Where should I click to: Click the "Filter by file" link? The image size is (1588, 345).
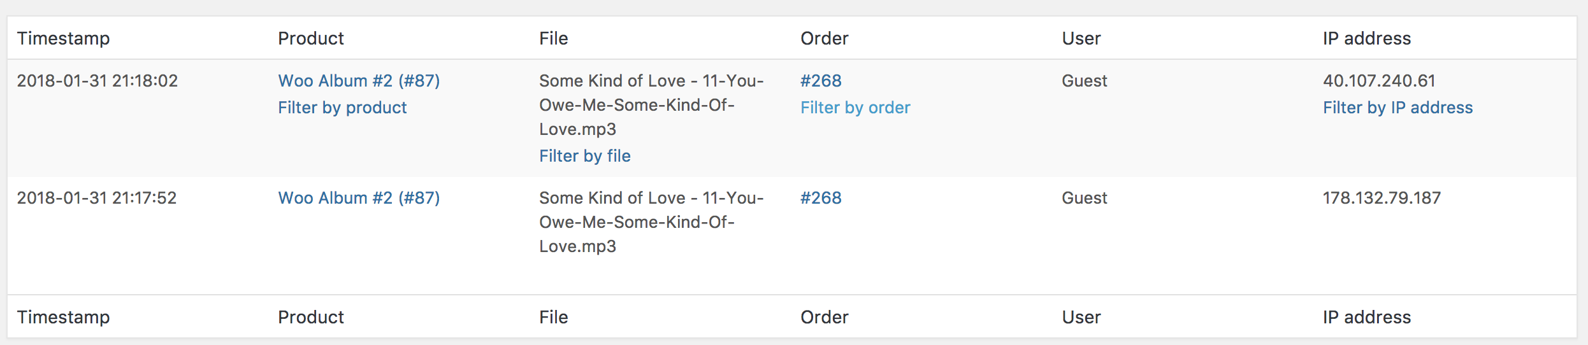584,156
